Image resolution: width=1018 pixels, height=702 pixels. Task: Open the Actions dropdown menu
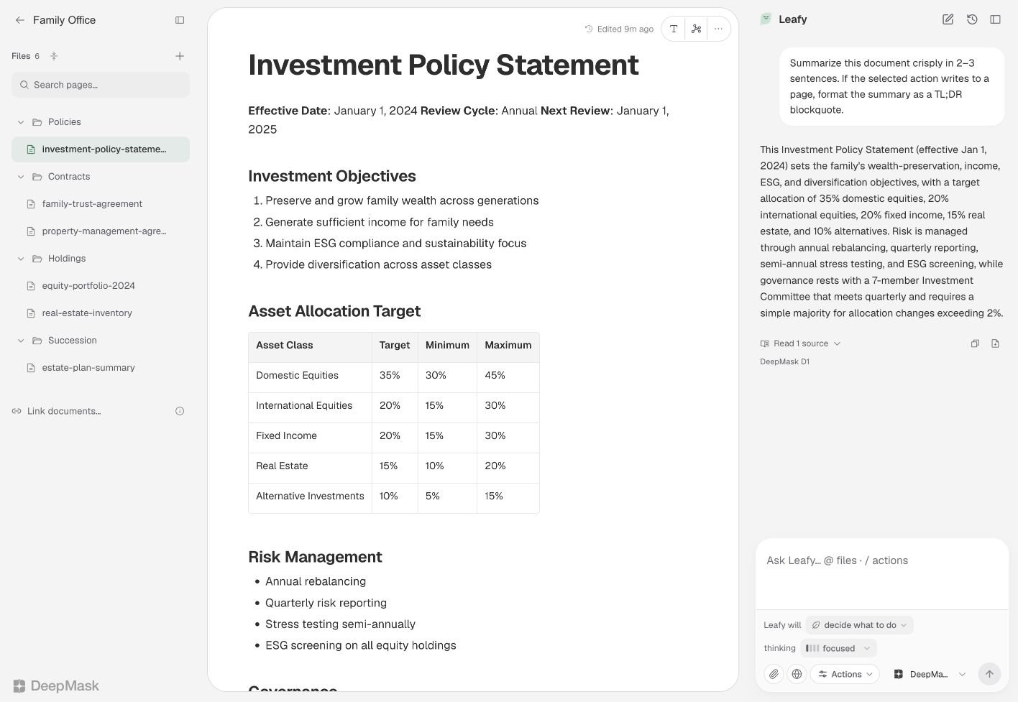click(x=845, y=674)
